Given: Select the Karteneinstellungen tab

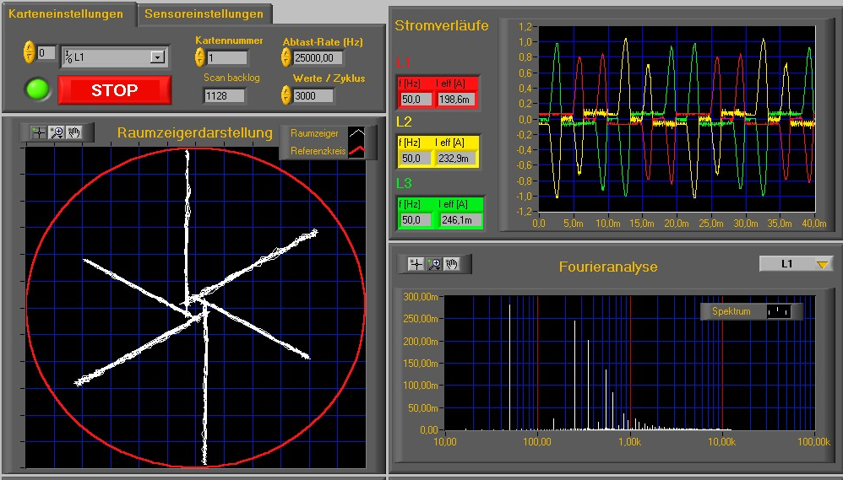Looking at the screenshot, I should (66, 13).
